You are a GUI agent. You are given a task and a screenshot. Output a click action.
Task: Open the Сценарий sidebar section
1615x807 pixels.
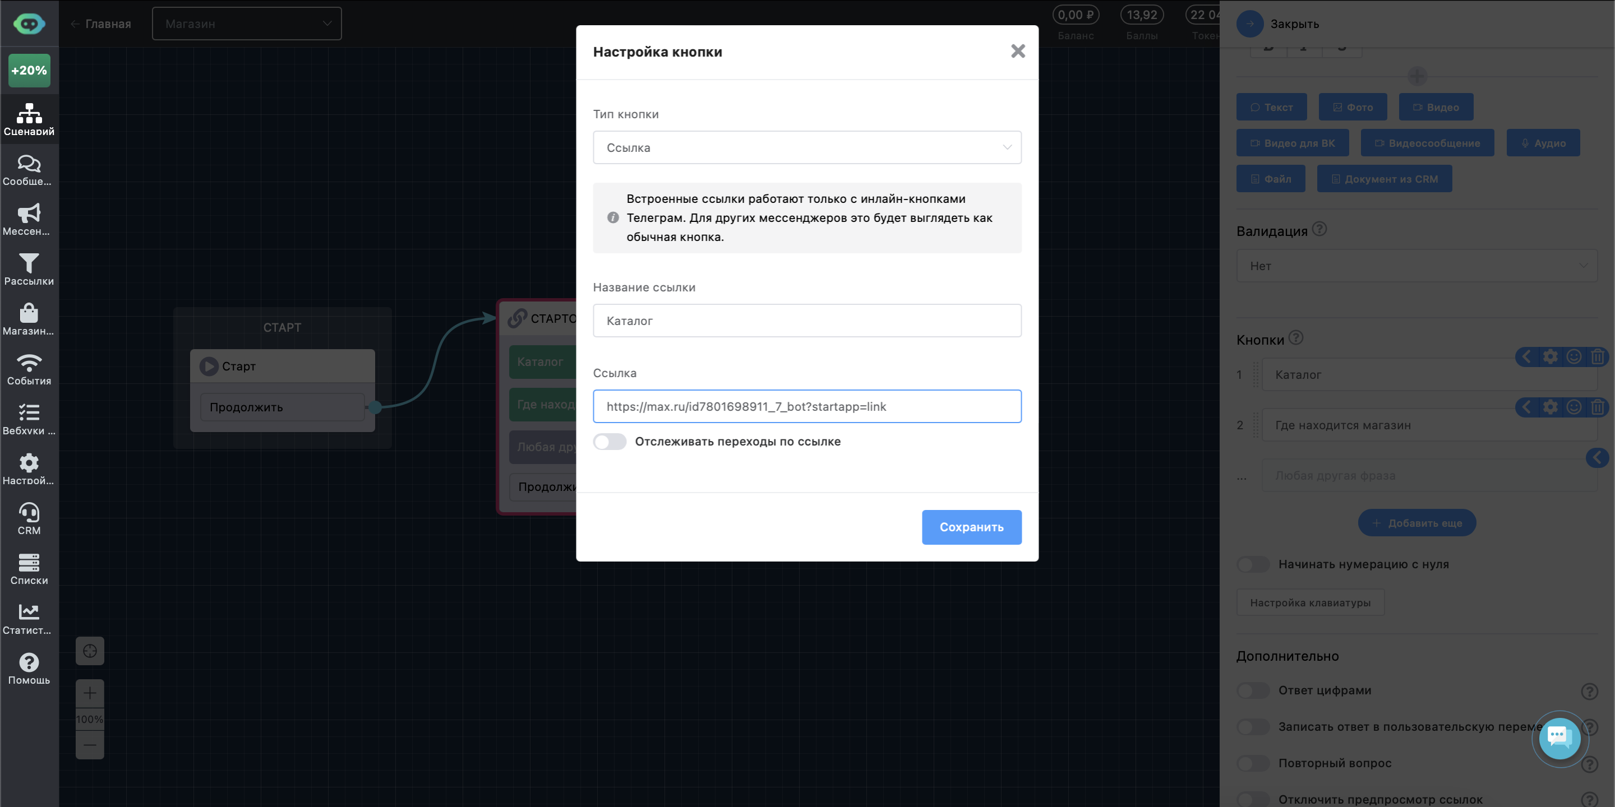coord(29,119)
